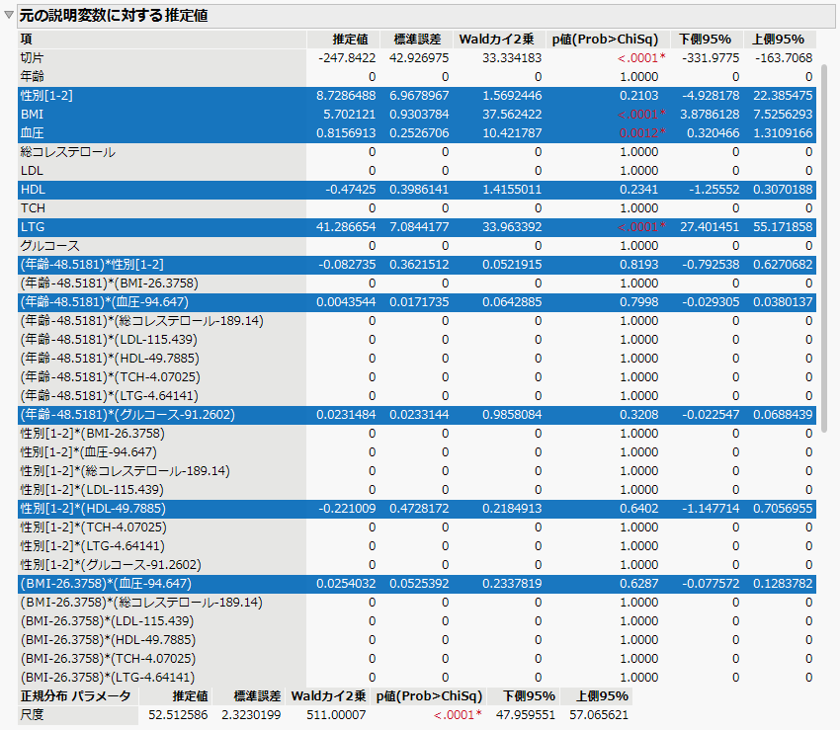Select the (年齢-48.5181)*(TCH-4.07025) row
This screenshot has width=840, height=730.
[417, 377]
